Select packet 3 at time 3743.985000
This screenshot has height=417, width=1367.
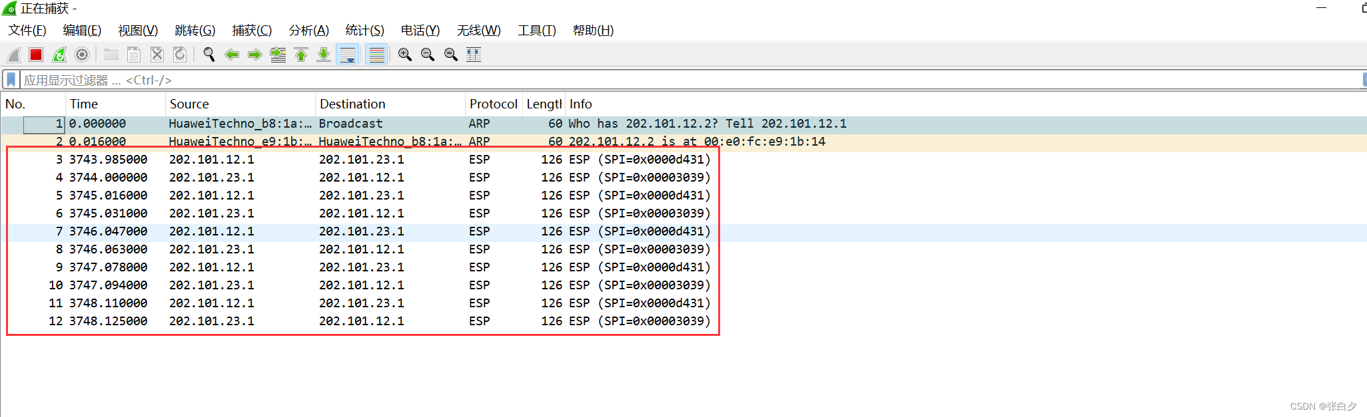tap(683, 160)
